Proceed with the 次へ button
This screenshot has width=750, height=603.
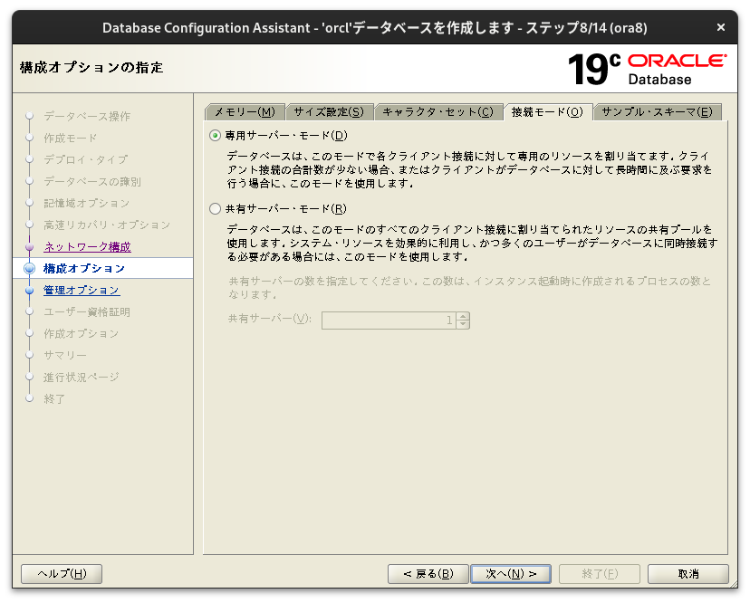[x=511, y=573]
